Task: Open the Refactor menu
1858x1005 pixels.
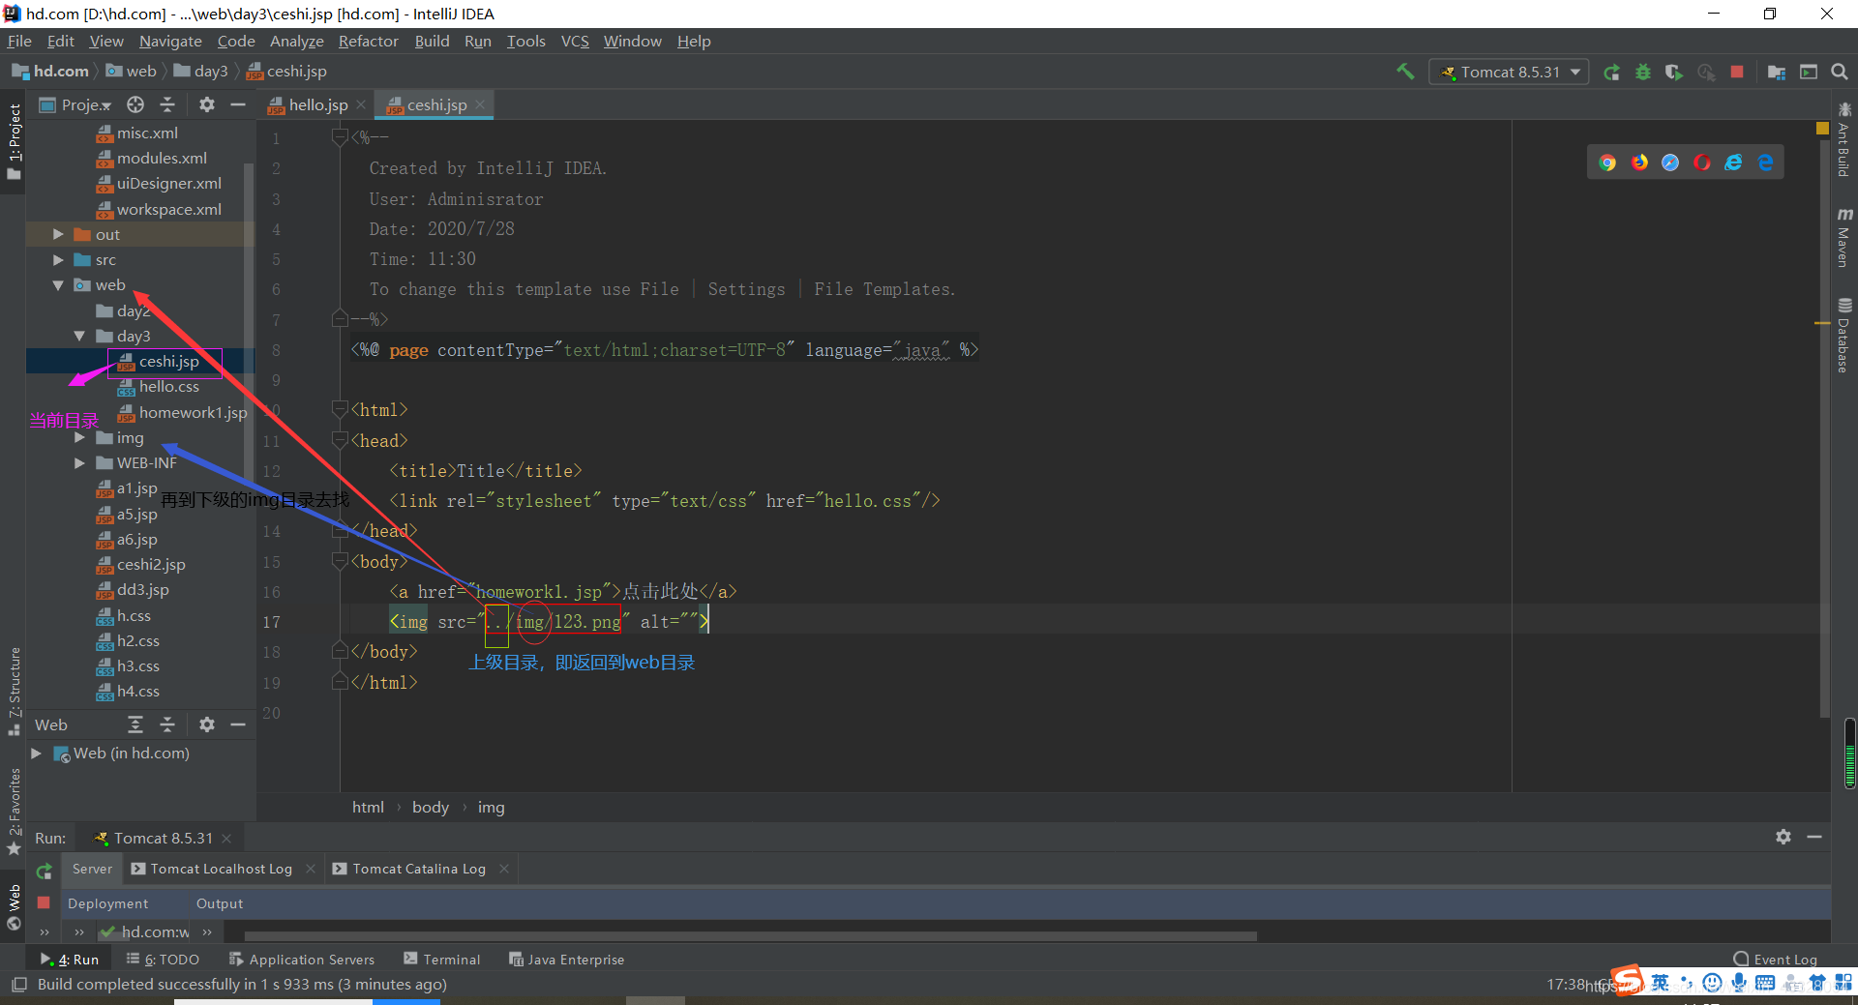Action: pyautogui.click(x=368, y=41)
